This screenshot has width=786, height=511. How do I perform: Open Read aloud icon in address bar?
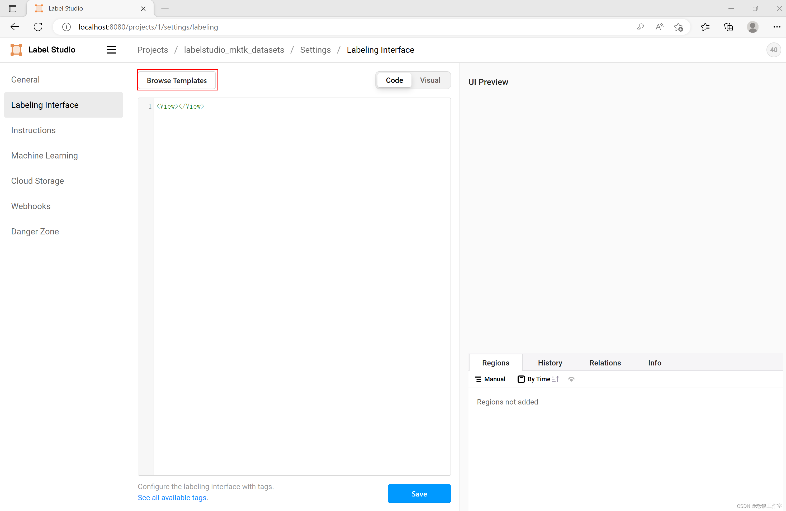tap(659, 27)
